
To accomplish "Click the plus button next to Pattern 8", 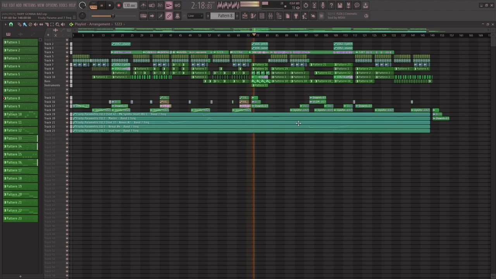I will click(237, 16).
